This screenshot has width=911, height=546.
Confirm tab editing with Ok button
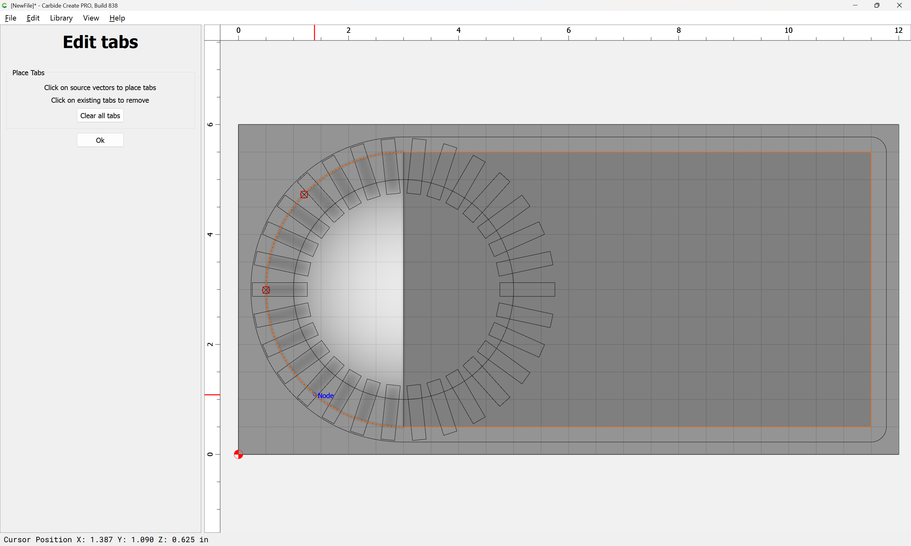[100, 140]
